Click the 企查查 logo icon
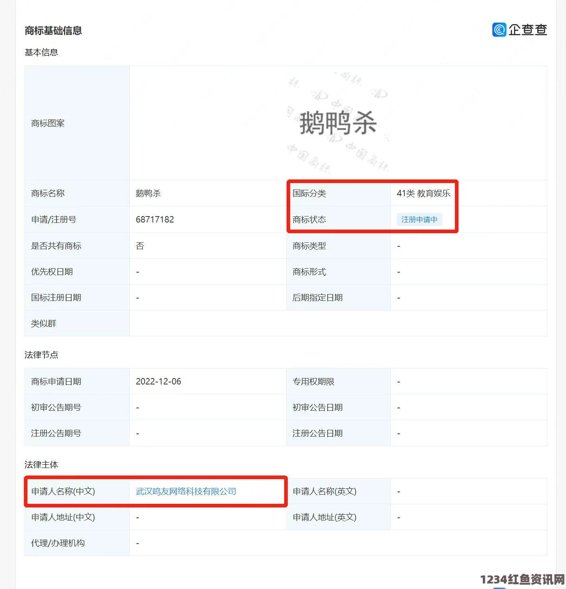The height and width of the screenshot is (589, 566). [x=499, y=29]
